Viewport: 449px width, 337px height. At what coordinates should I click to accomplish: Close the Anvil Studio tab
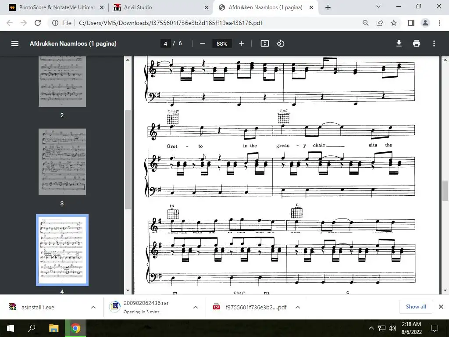coord(207,8)
